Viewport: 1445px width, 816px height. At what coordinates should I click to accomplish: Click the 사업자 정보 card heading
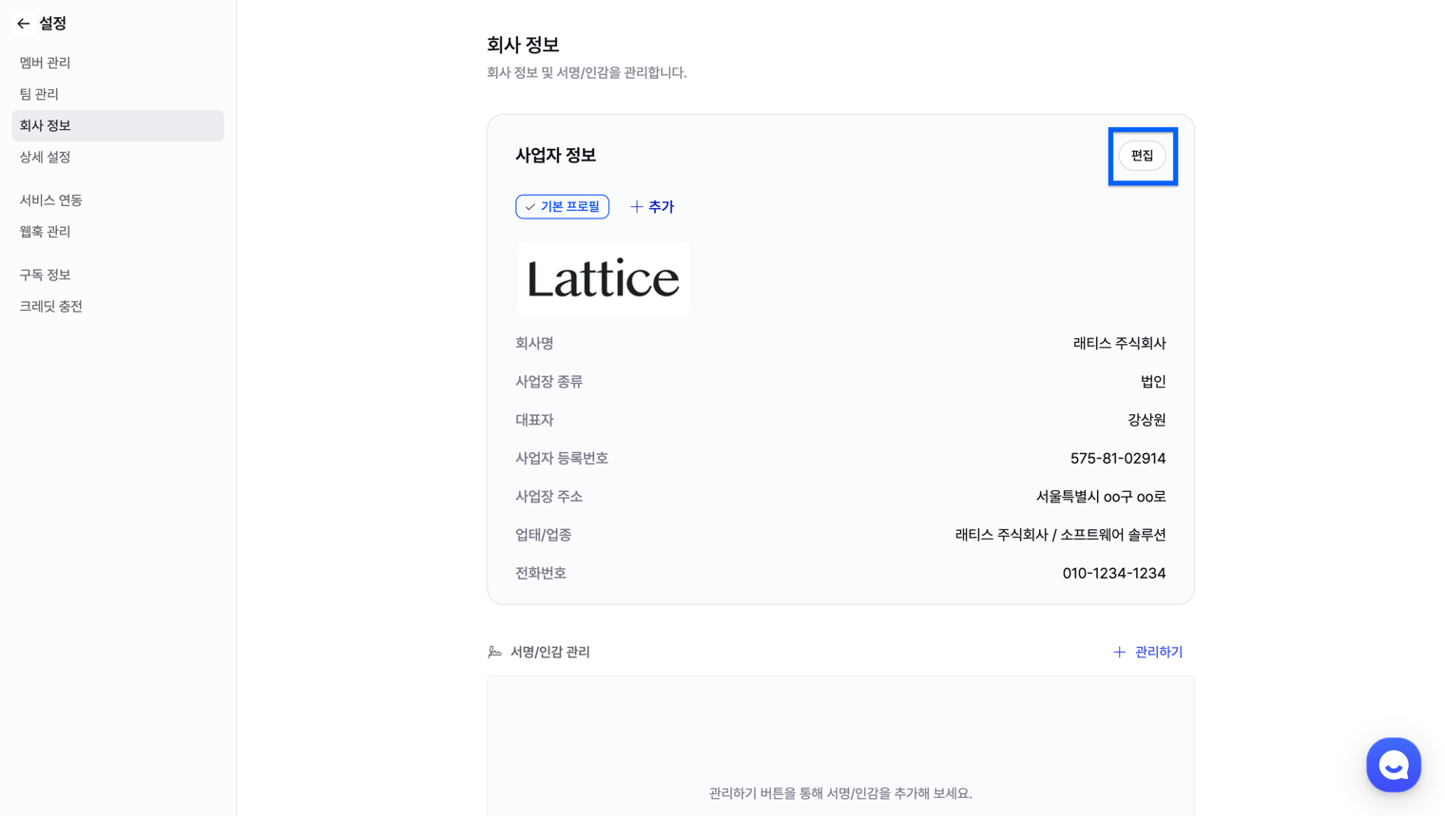click(x=555, y=155)
